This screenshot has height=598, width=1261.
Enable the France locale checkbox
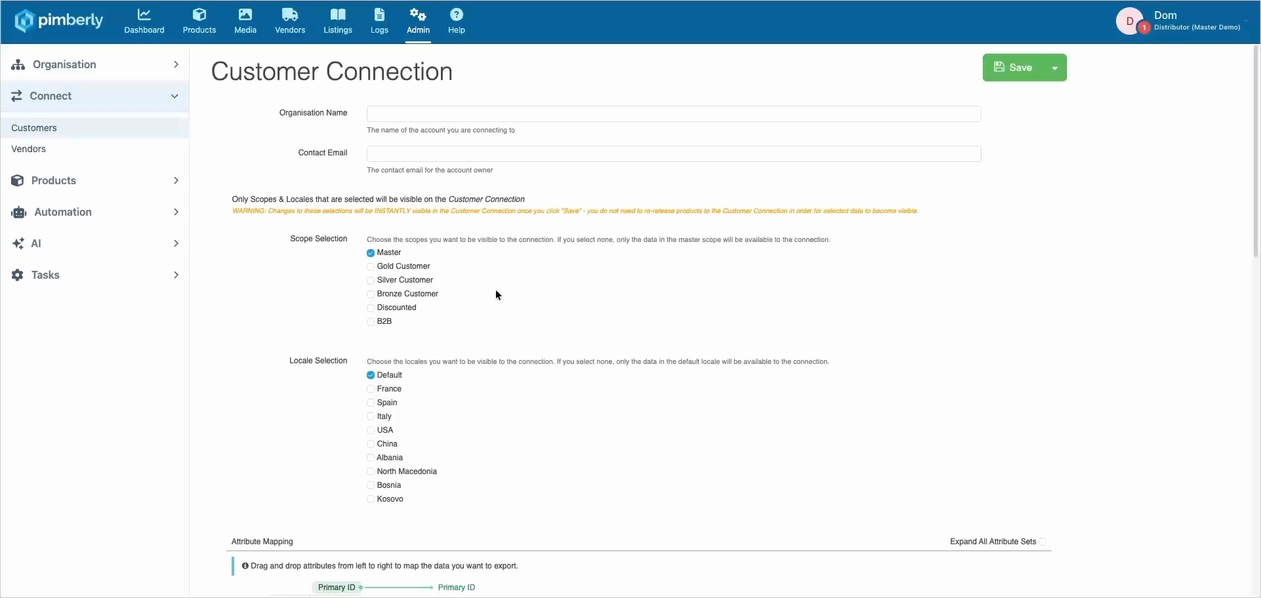coord(371,389)
